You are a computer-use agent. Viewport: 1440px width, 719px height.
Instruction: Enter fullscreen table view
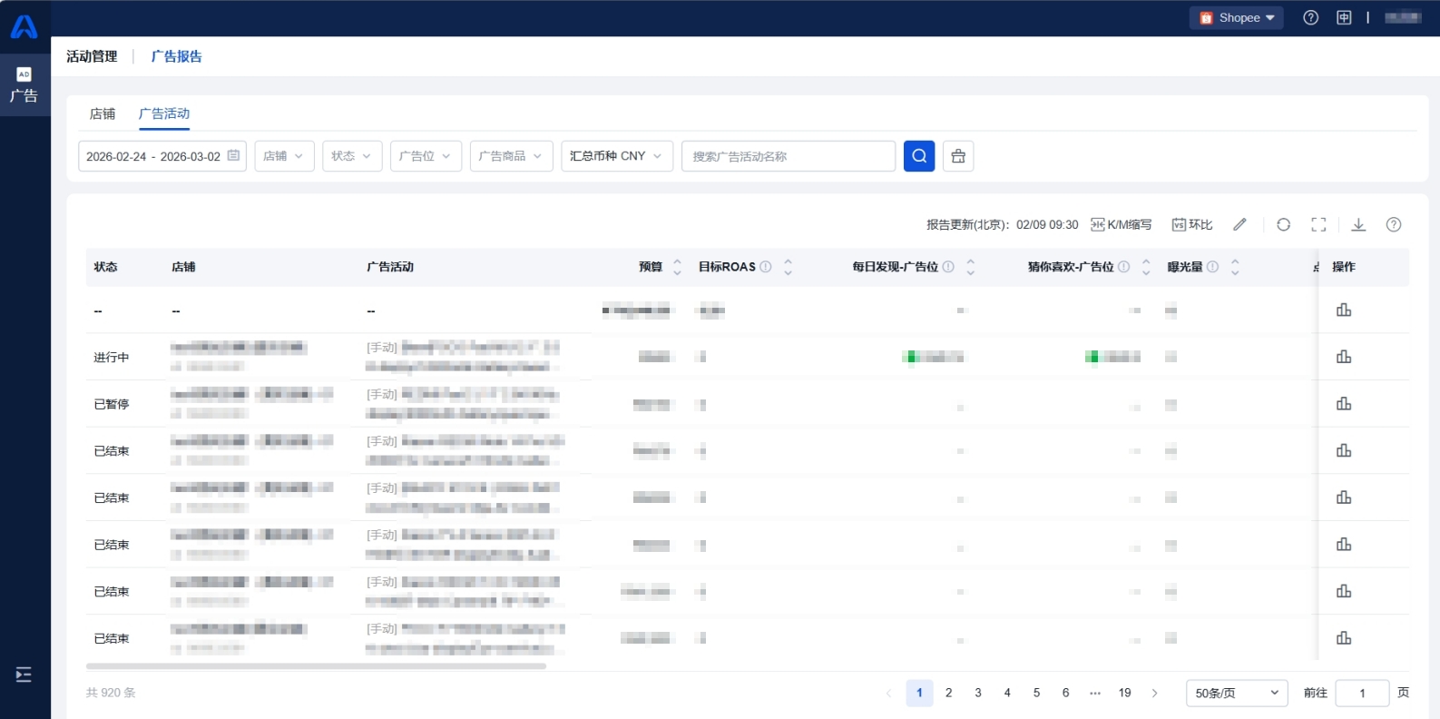(x=1318, y=224)
